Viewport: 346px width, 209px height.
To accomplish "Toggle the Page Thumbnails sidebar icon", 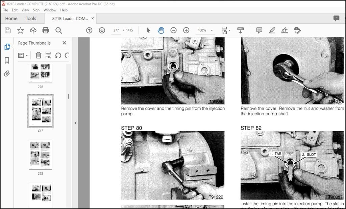I will pos(7,47).
